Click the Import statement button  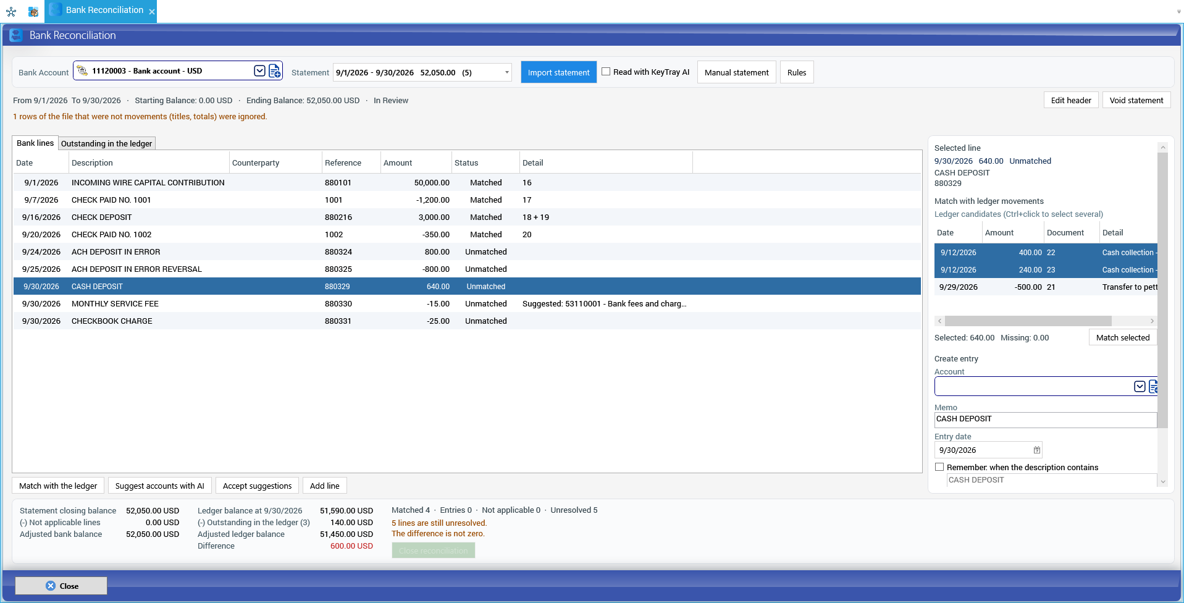pos(558,72)
